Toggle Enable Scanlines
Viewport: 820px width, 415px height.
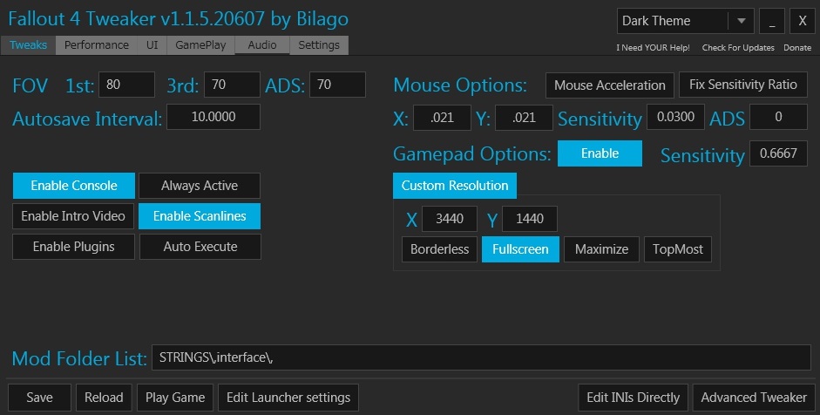point(200,216)
